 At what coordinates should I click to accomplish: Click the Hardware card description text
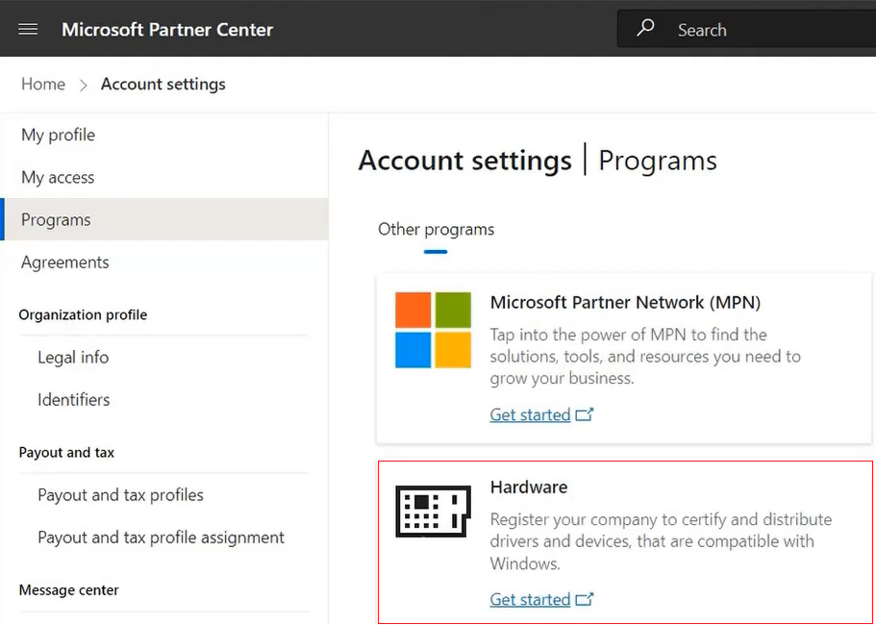pos(661,541)
